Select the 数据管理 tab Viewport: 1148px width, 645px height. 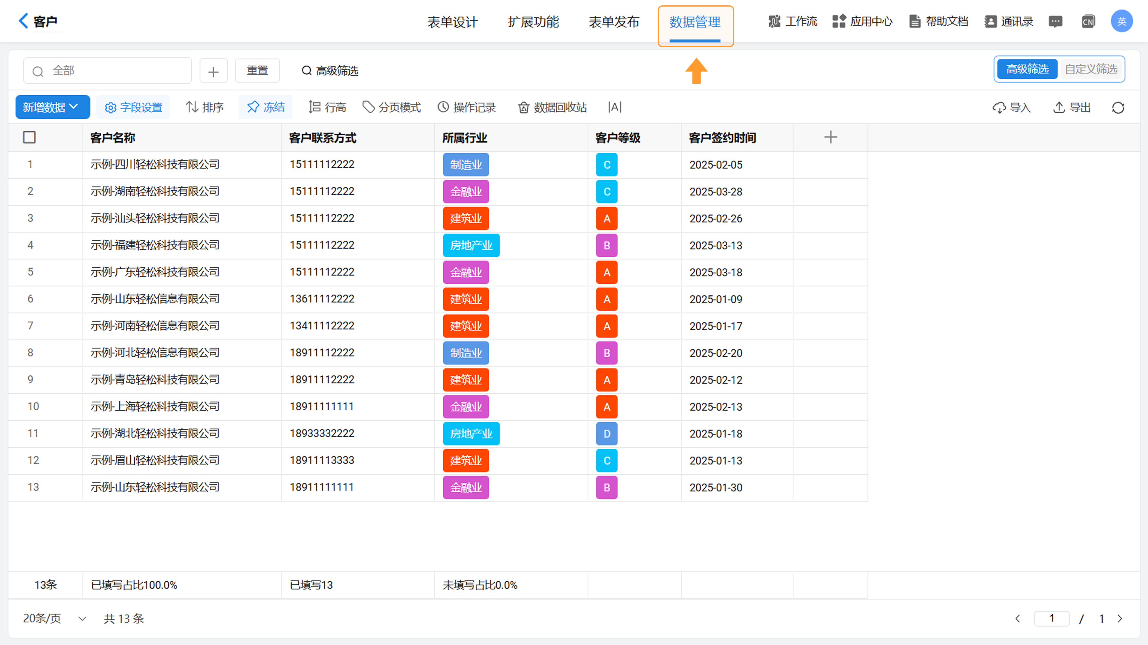[x=695, y=22]
